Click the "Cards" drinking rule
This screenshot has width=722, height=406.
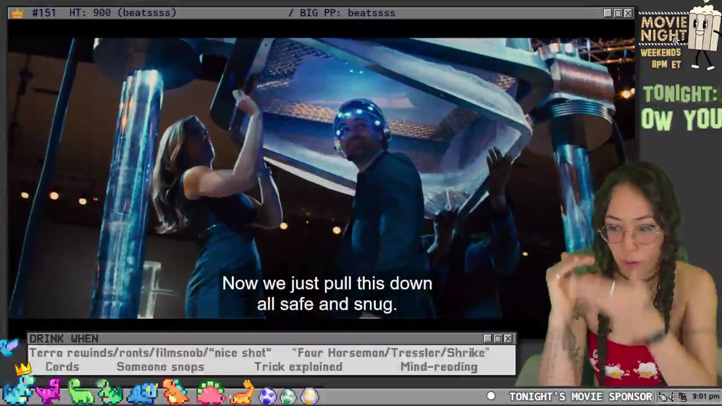pos(62,367)
